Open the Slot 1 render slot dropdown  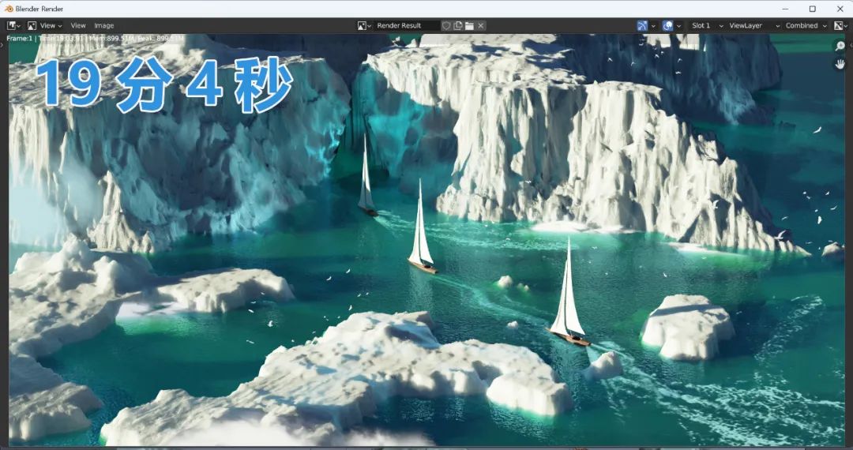tap(707, 25)
